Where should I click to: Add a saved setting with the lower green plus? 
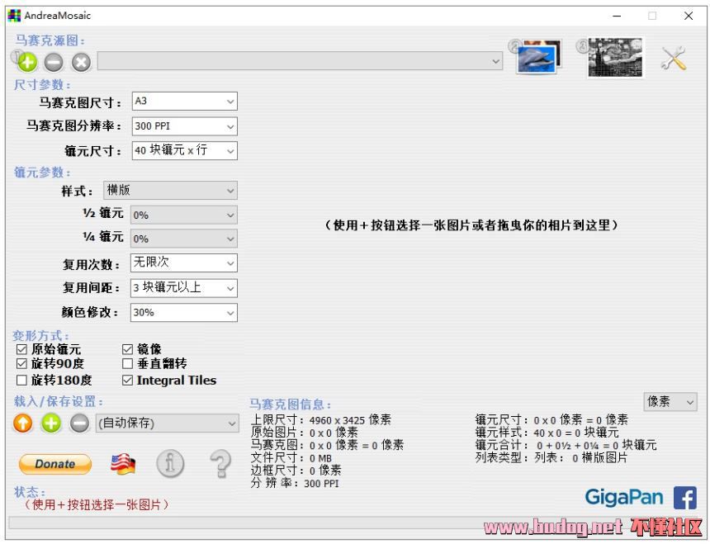pyautogui.click(x=51, y=423)
